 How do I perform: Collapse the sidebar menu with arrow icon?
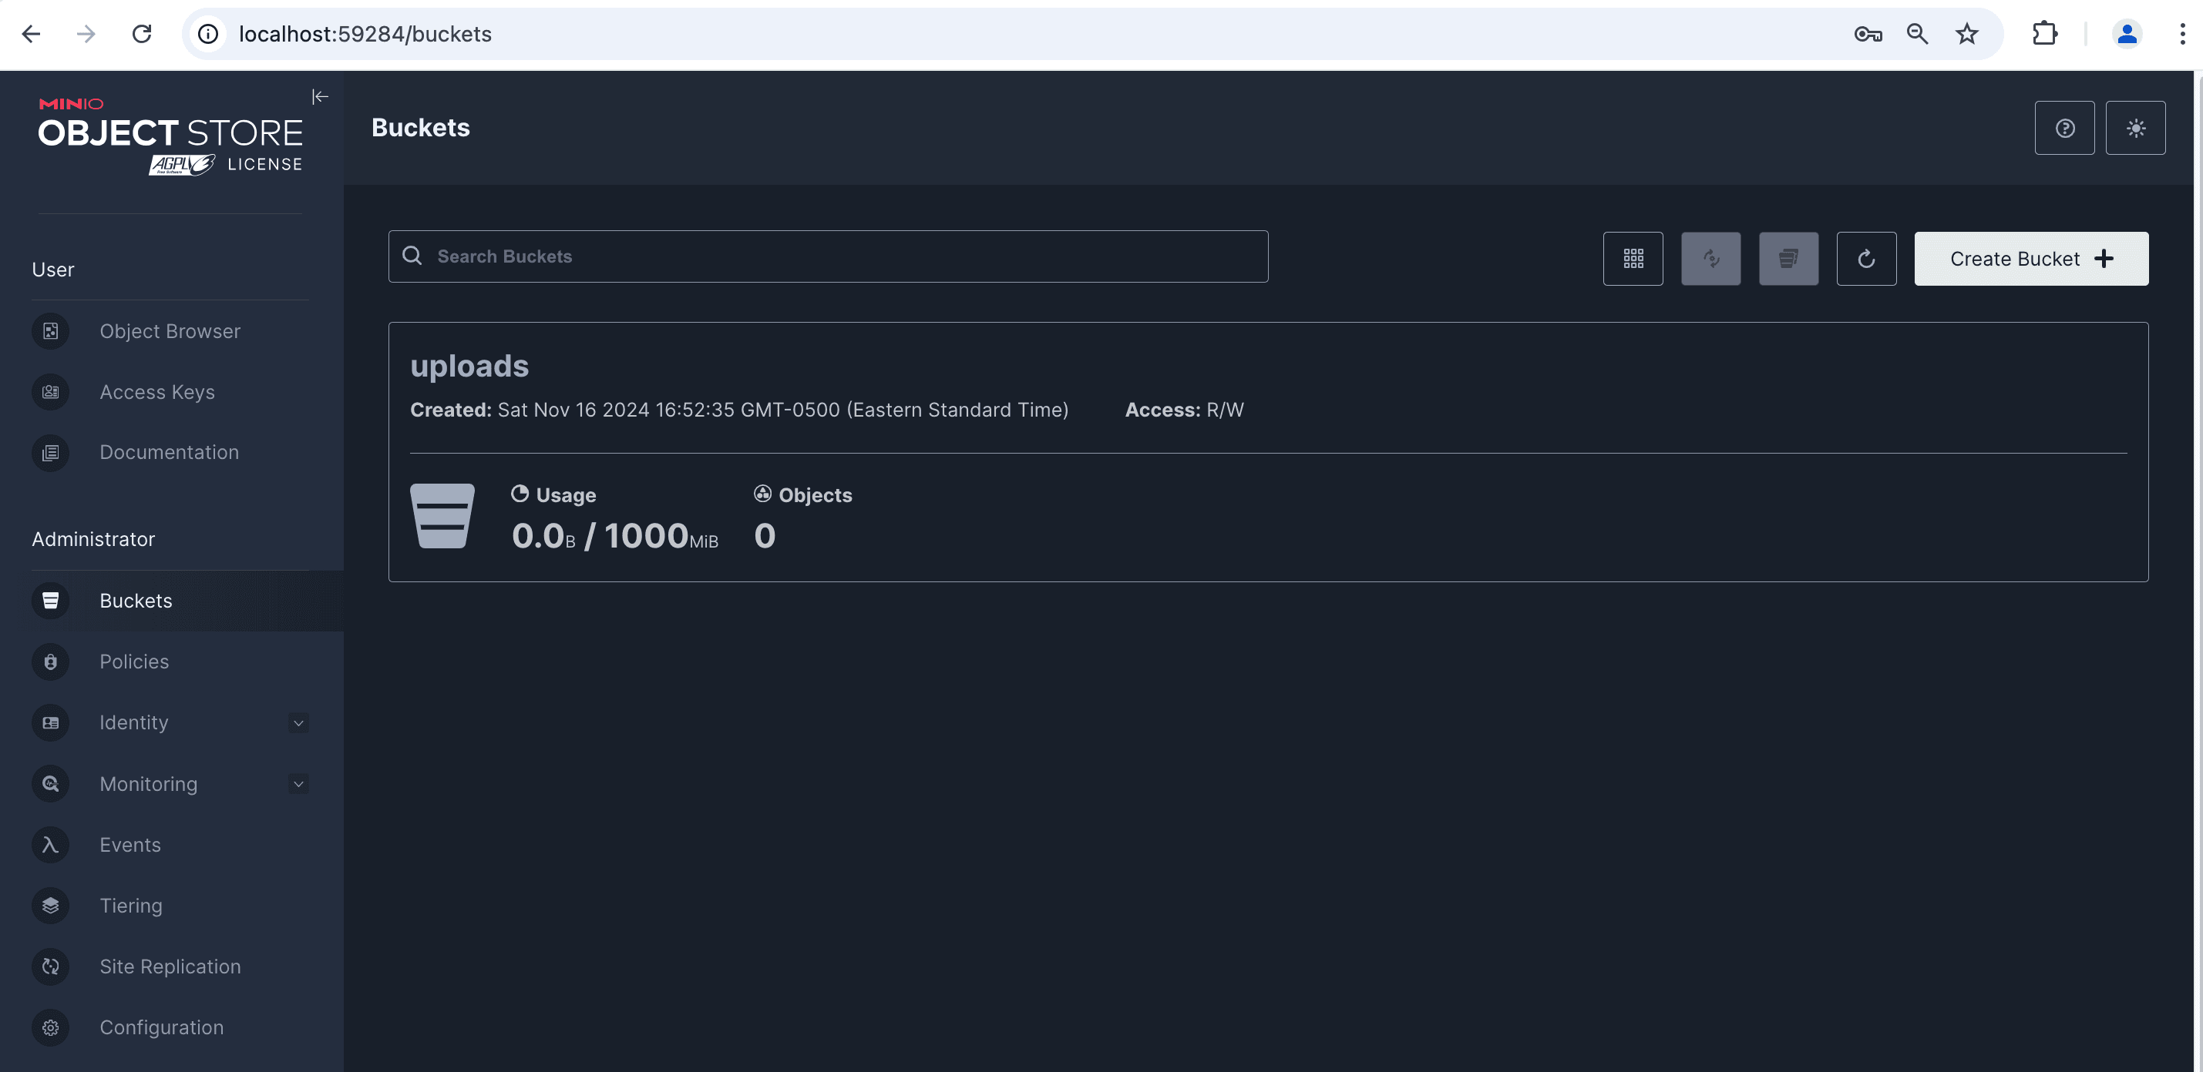pyautogui.click(x=320, y=96)
